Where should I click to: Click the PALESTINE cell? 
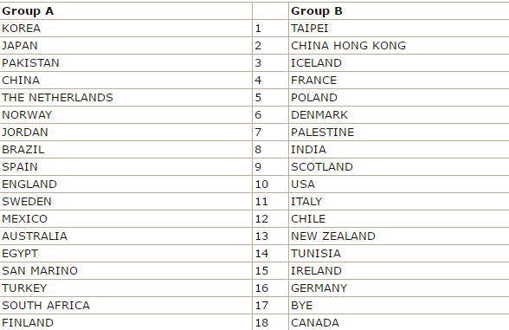[399, 133]
